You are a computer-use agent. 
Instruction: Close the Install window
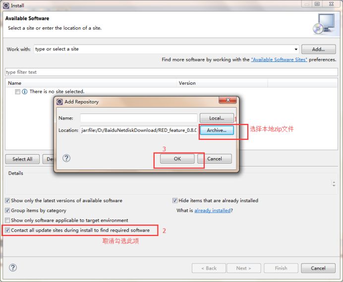click(x=332, y=4)
